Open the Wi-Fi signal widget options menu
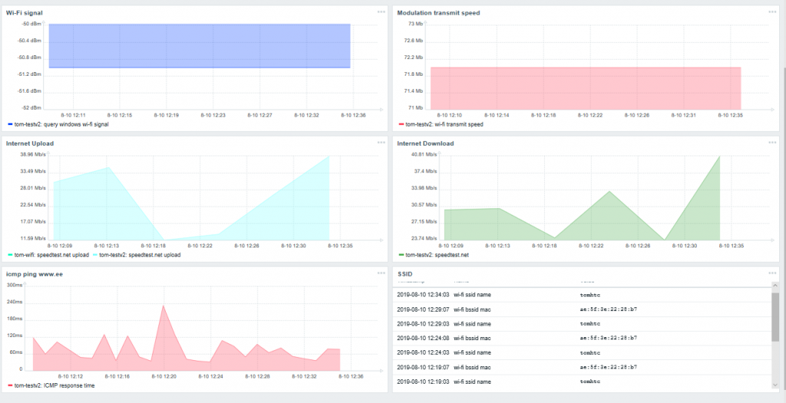Screen dimensions: 786x403 [x=381, y=11]
